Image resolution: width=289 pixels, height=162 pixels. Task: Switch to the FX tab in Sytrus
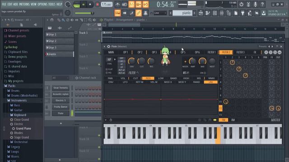(255, 52)
